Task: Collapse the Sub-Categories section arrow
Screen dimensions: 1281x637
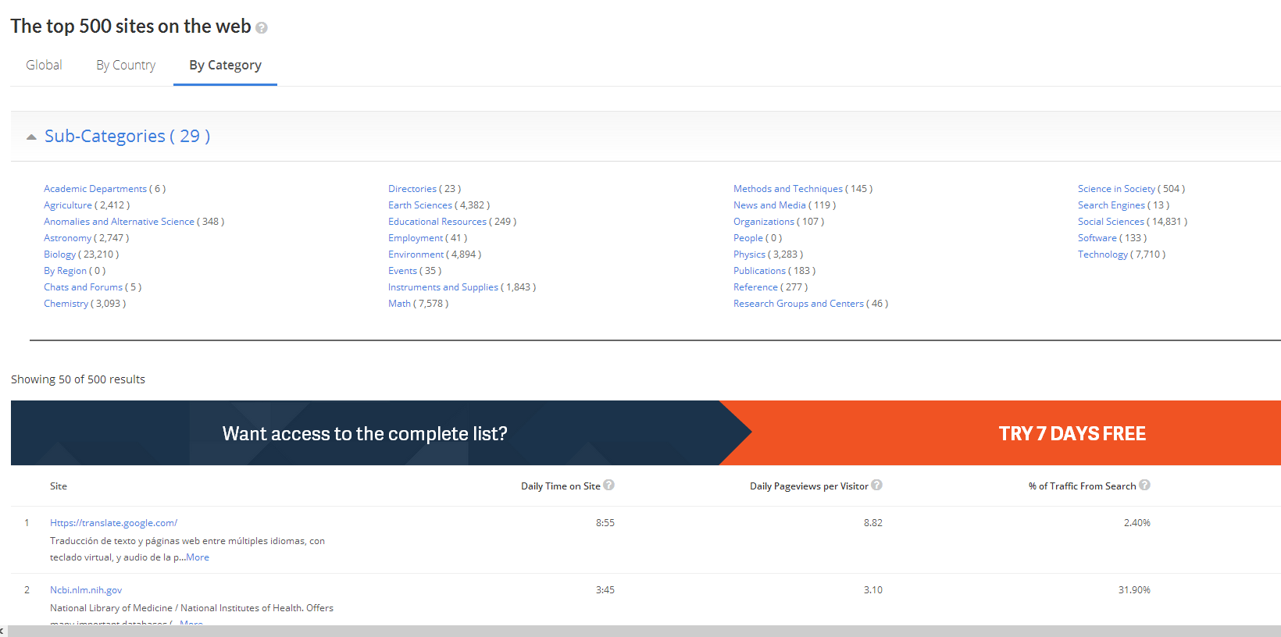Action: pos(31,137)
